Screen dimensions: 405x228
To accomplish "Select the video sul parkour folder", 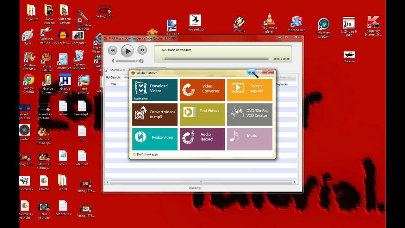I will pos(65,14).
